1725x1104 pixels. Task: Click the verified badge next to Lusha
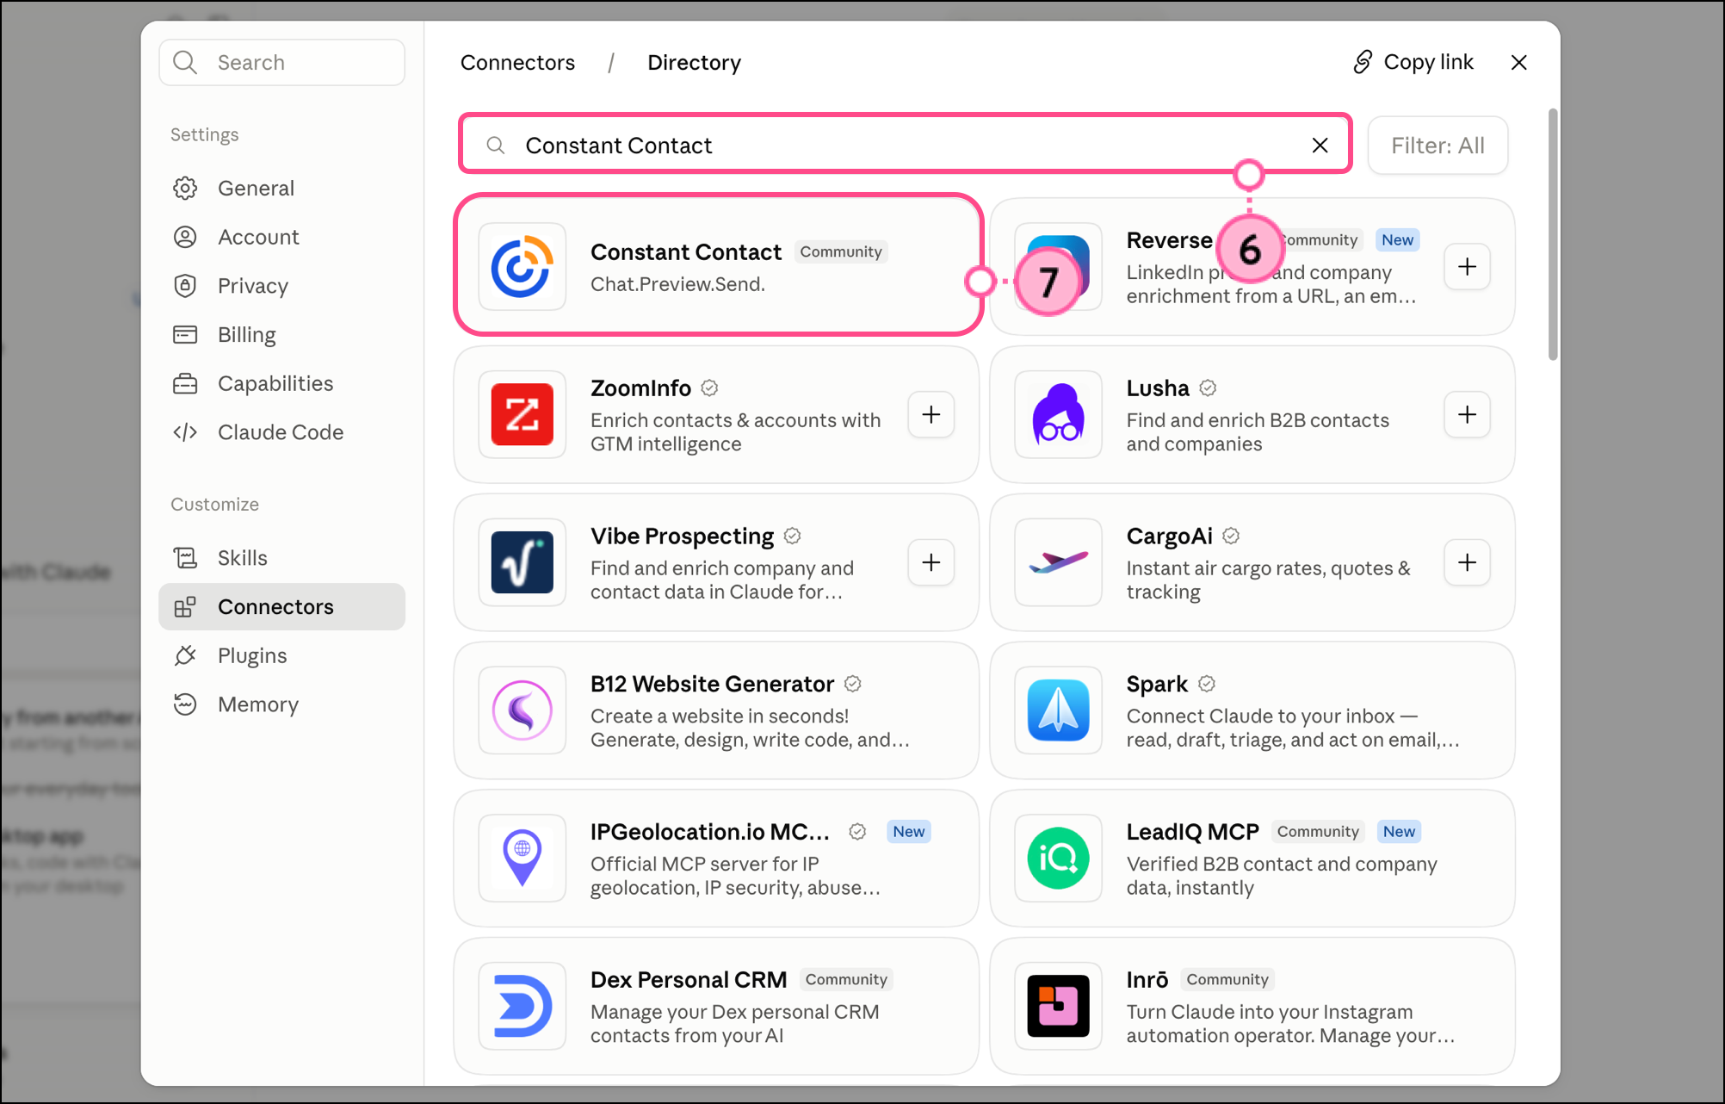click(x=1208, y=388)
